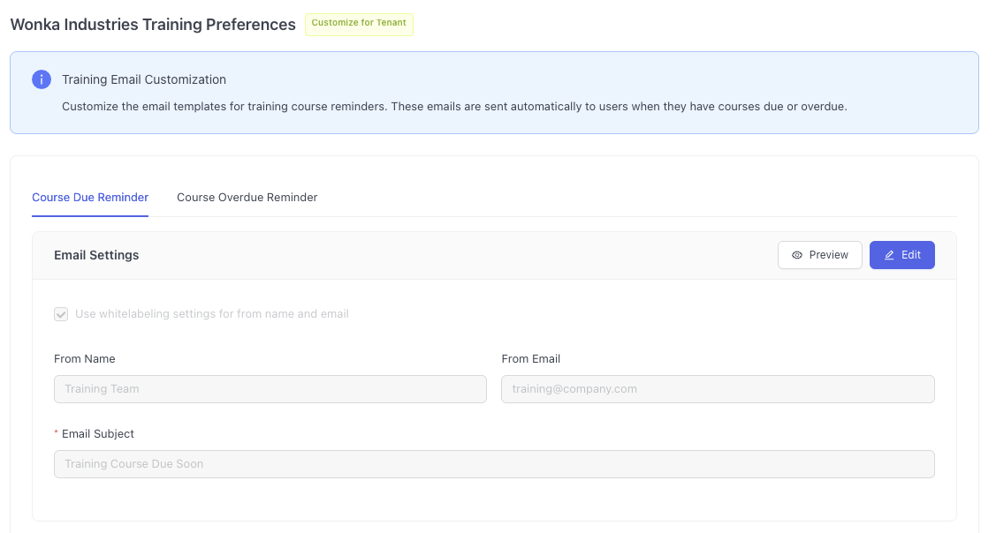Click the required Email Subject label

[x=97, y=434]
